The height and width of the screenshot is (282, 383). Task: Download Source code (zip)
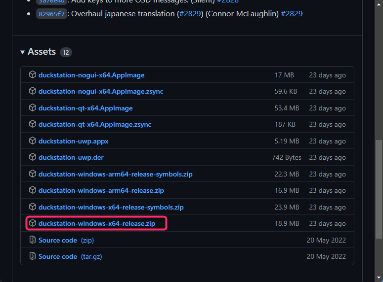click(66, 240)
